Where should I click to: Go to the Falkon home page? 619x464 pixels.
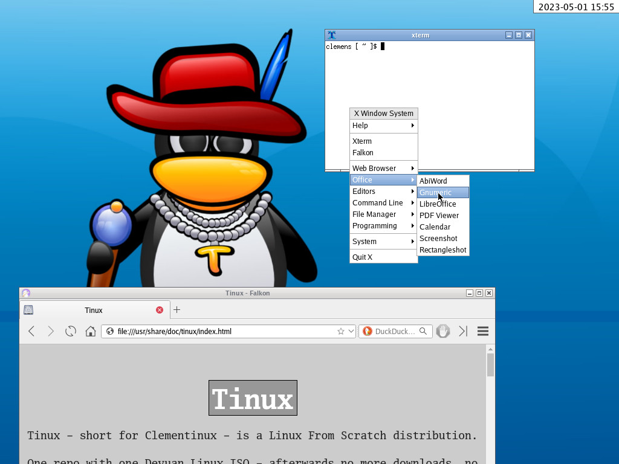point(91,331)
